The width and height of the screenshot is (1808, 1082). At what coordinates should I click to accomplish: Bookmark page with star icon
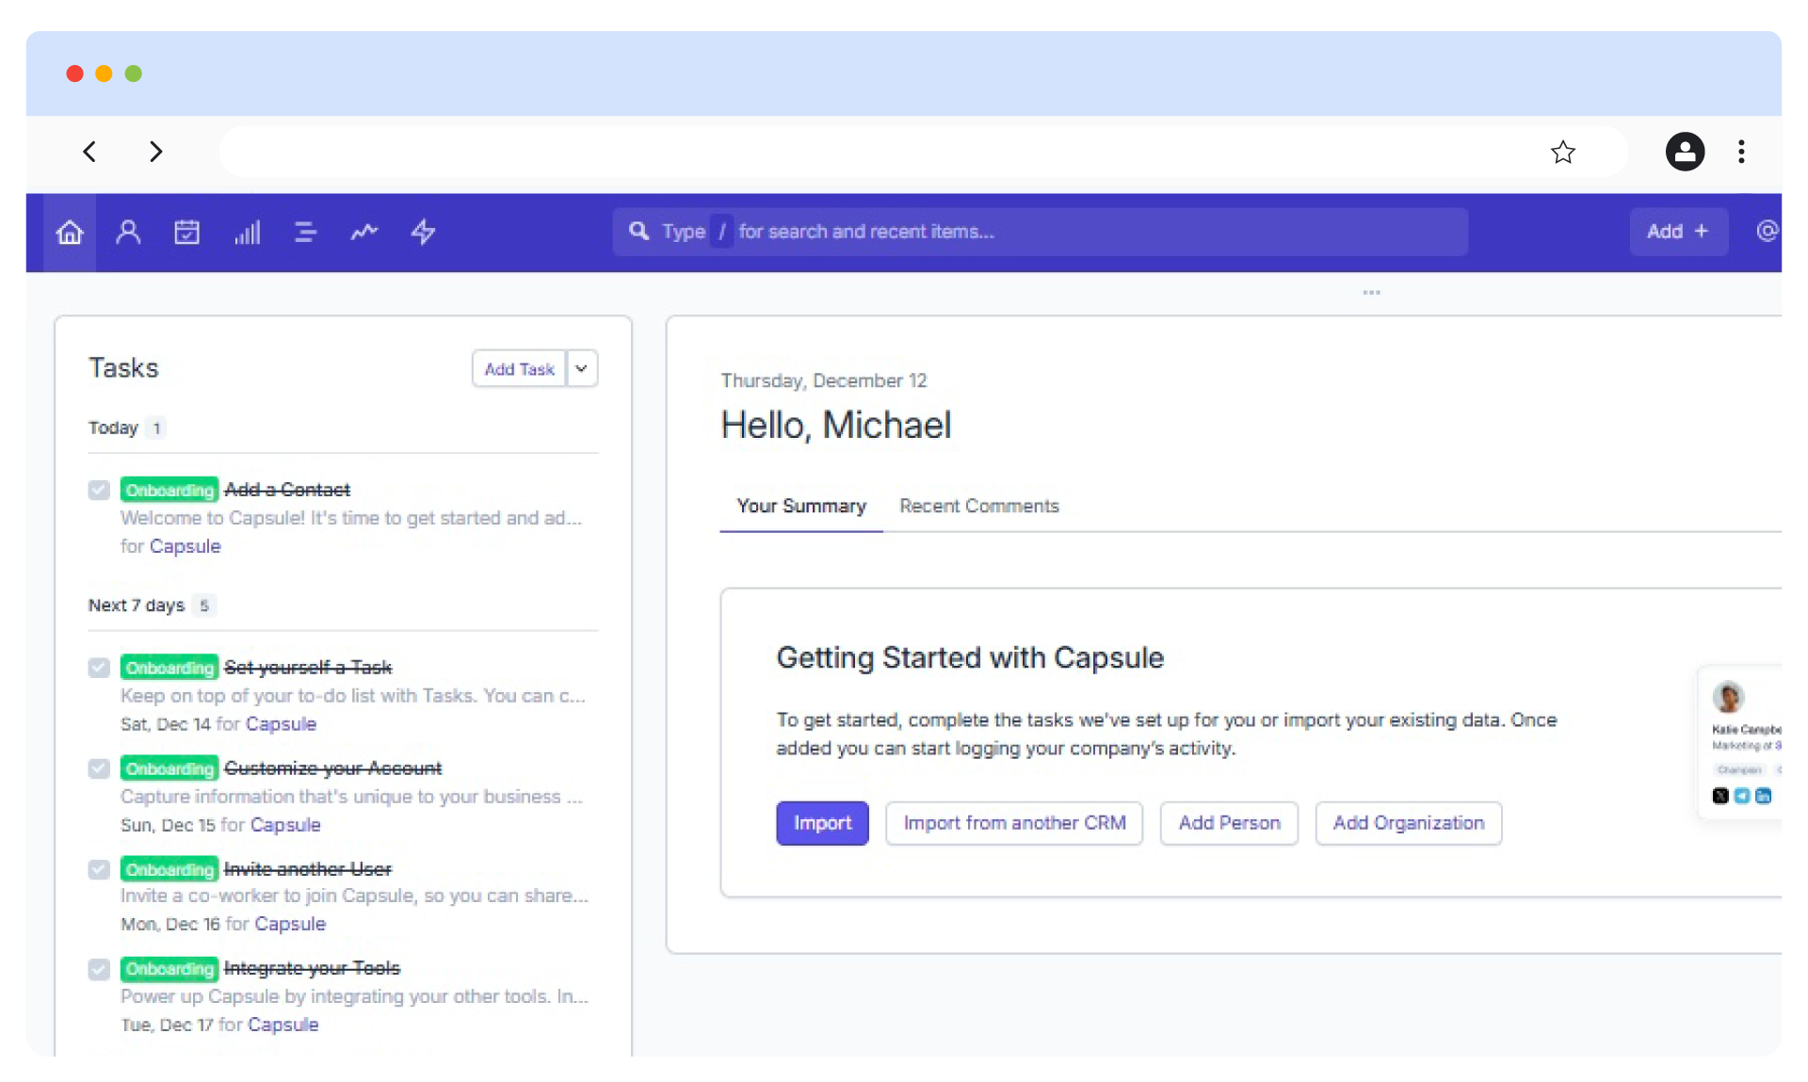[x=1562, y=152]
